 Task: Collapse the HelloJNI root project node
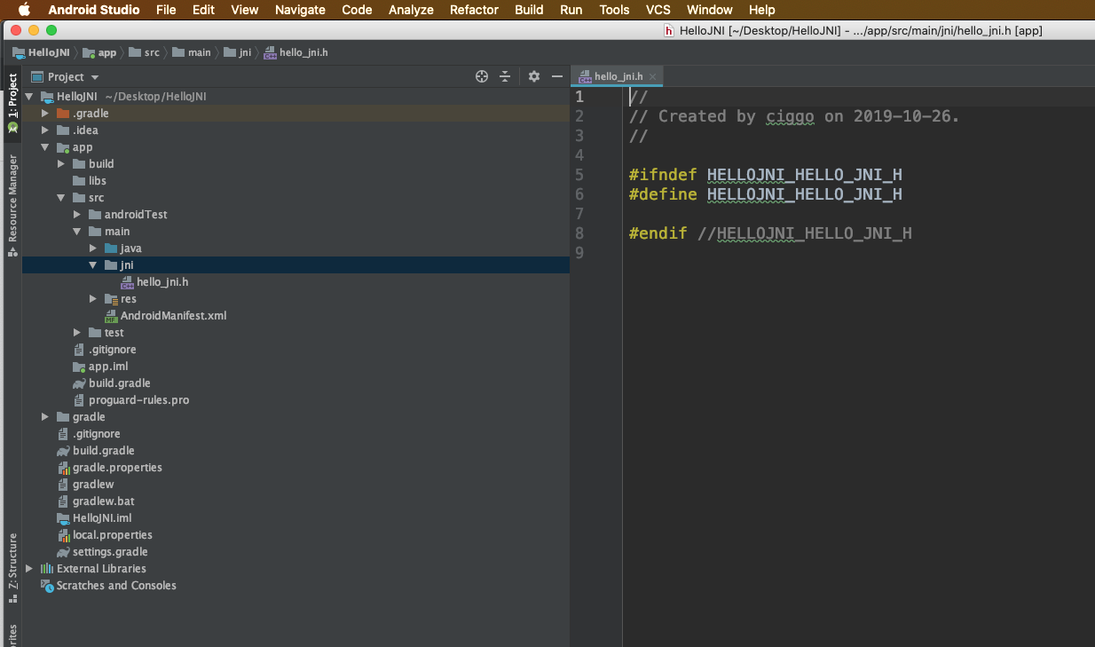point(29,97)
